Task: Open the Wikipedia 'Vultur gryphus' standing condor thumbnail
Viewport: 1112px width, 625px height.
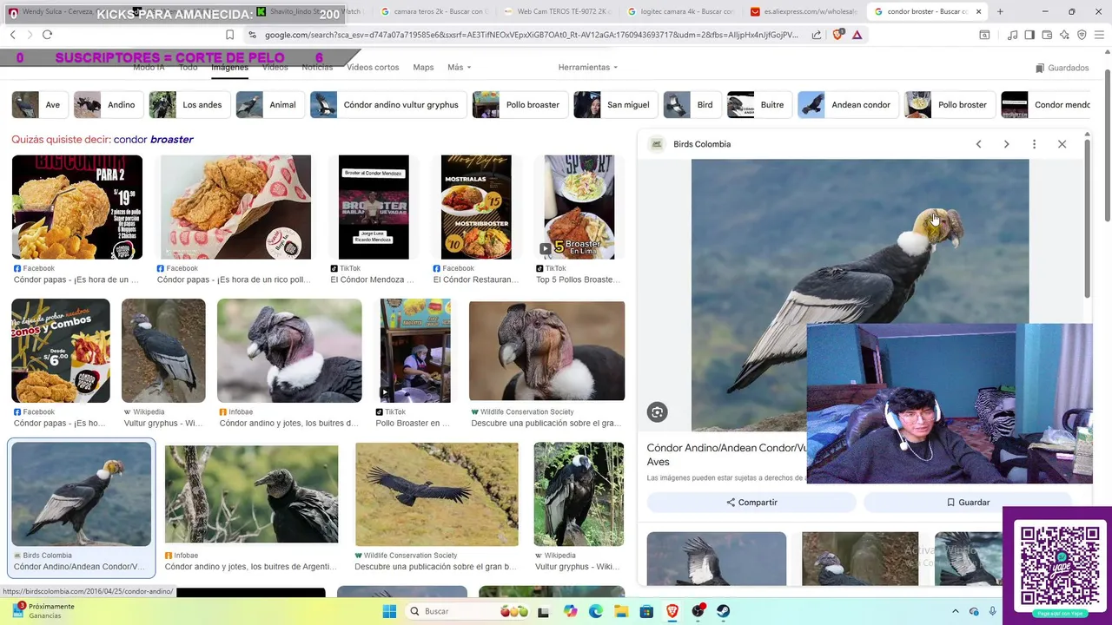Action: 163,351
